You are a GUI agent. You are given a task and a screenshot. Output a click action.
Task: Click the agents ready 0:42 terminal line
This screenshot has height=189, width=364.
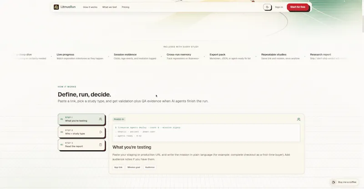128,136
